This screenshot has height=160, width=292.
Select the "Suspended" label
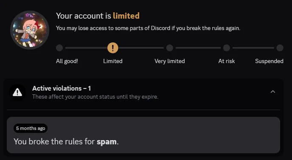269,61
